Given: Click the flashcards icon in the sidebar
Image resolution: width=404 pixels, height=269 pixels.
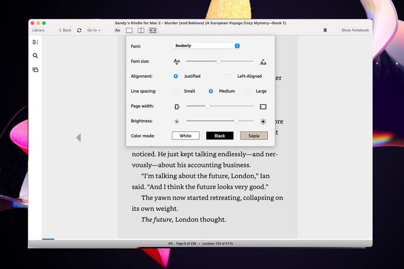Looking at the screenshot, I should 35,70.
